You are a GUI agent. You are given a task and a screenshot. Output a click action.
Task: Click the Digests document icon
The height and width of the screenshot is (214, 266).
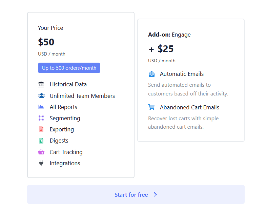(41, 141)
